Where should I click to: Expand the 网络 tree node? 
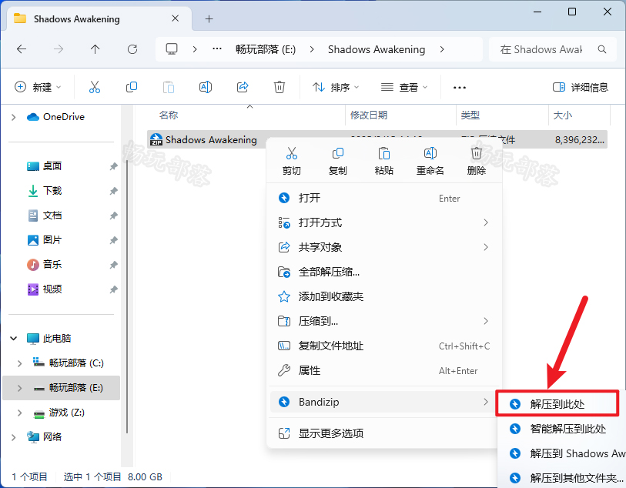click(x=14, y=437)
